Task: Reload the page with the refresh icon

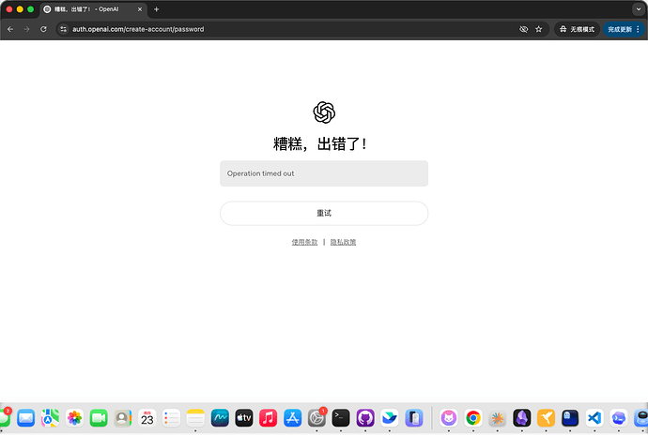Action: pos(43,29)
